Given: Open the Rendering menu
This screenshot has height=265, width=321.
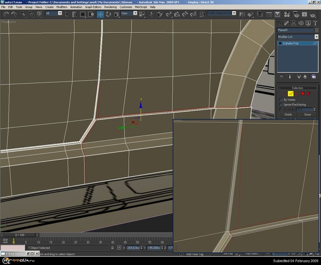Looking at the screenshot, I should click(110, 7).
